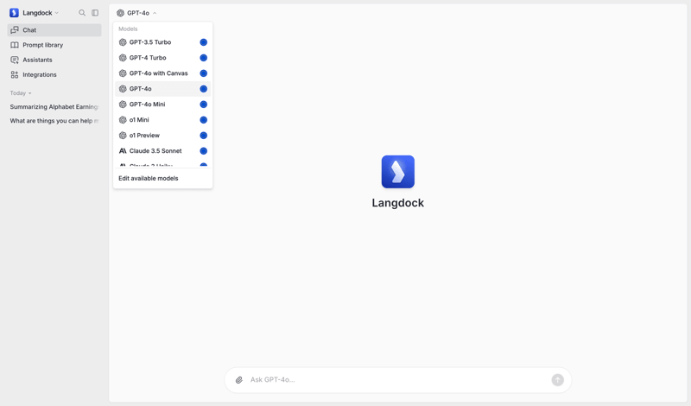The width and height of the screenshot is (691, 406).
Task: Click the Langdock logo icon in sidebar
Action: 14,13
